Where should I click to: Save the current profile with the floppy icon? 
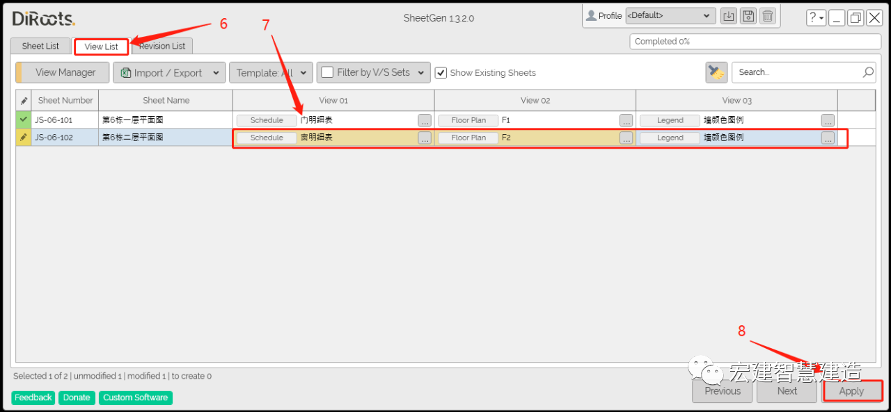point(748,16)
